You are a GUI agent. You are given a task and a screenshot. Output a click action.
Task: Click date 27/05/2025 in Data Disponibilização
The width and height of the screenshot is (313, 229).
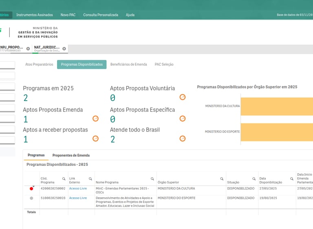tap(268, 189)
